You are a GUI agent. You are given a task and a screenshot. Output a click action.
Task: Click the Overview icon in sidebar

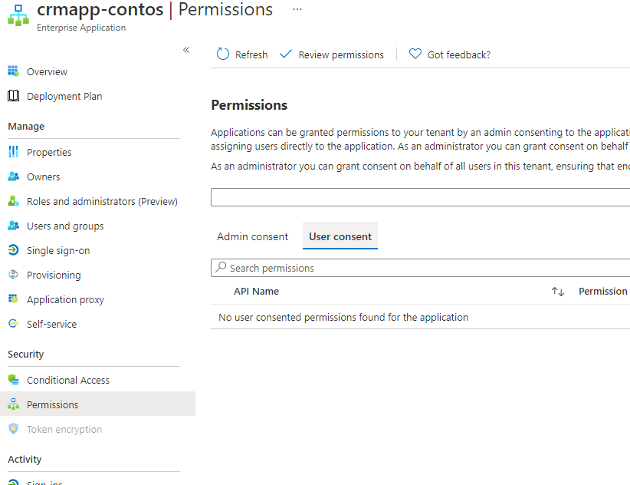[x=13, y=71]
